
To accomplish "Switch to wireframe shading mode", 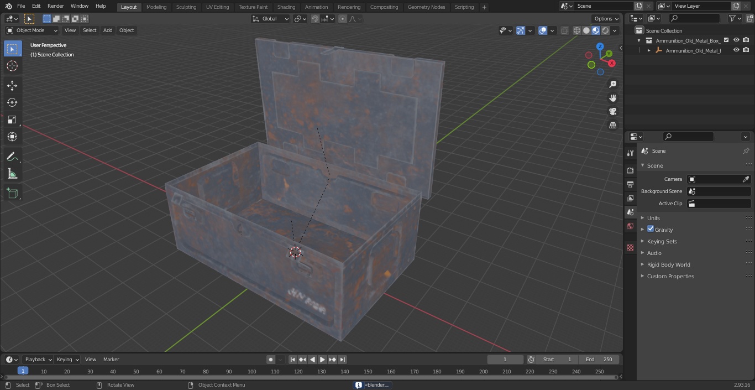I will pos(577,30).
